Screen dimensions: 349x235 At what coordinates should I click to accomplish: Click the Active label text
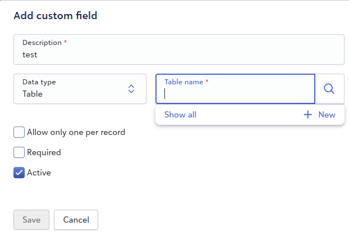[39, 173]
